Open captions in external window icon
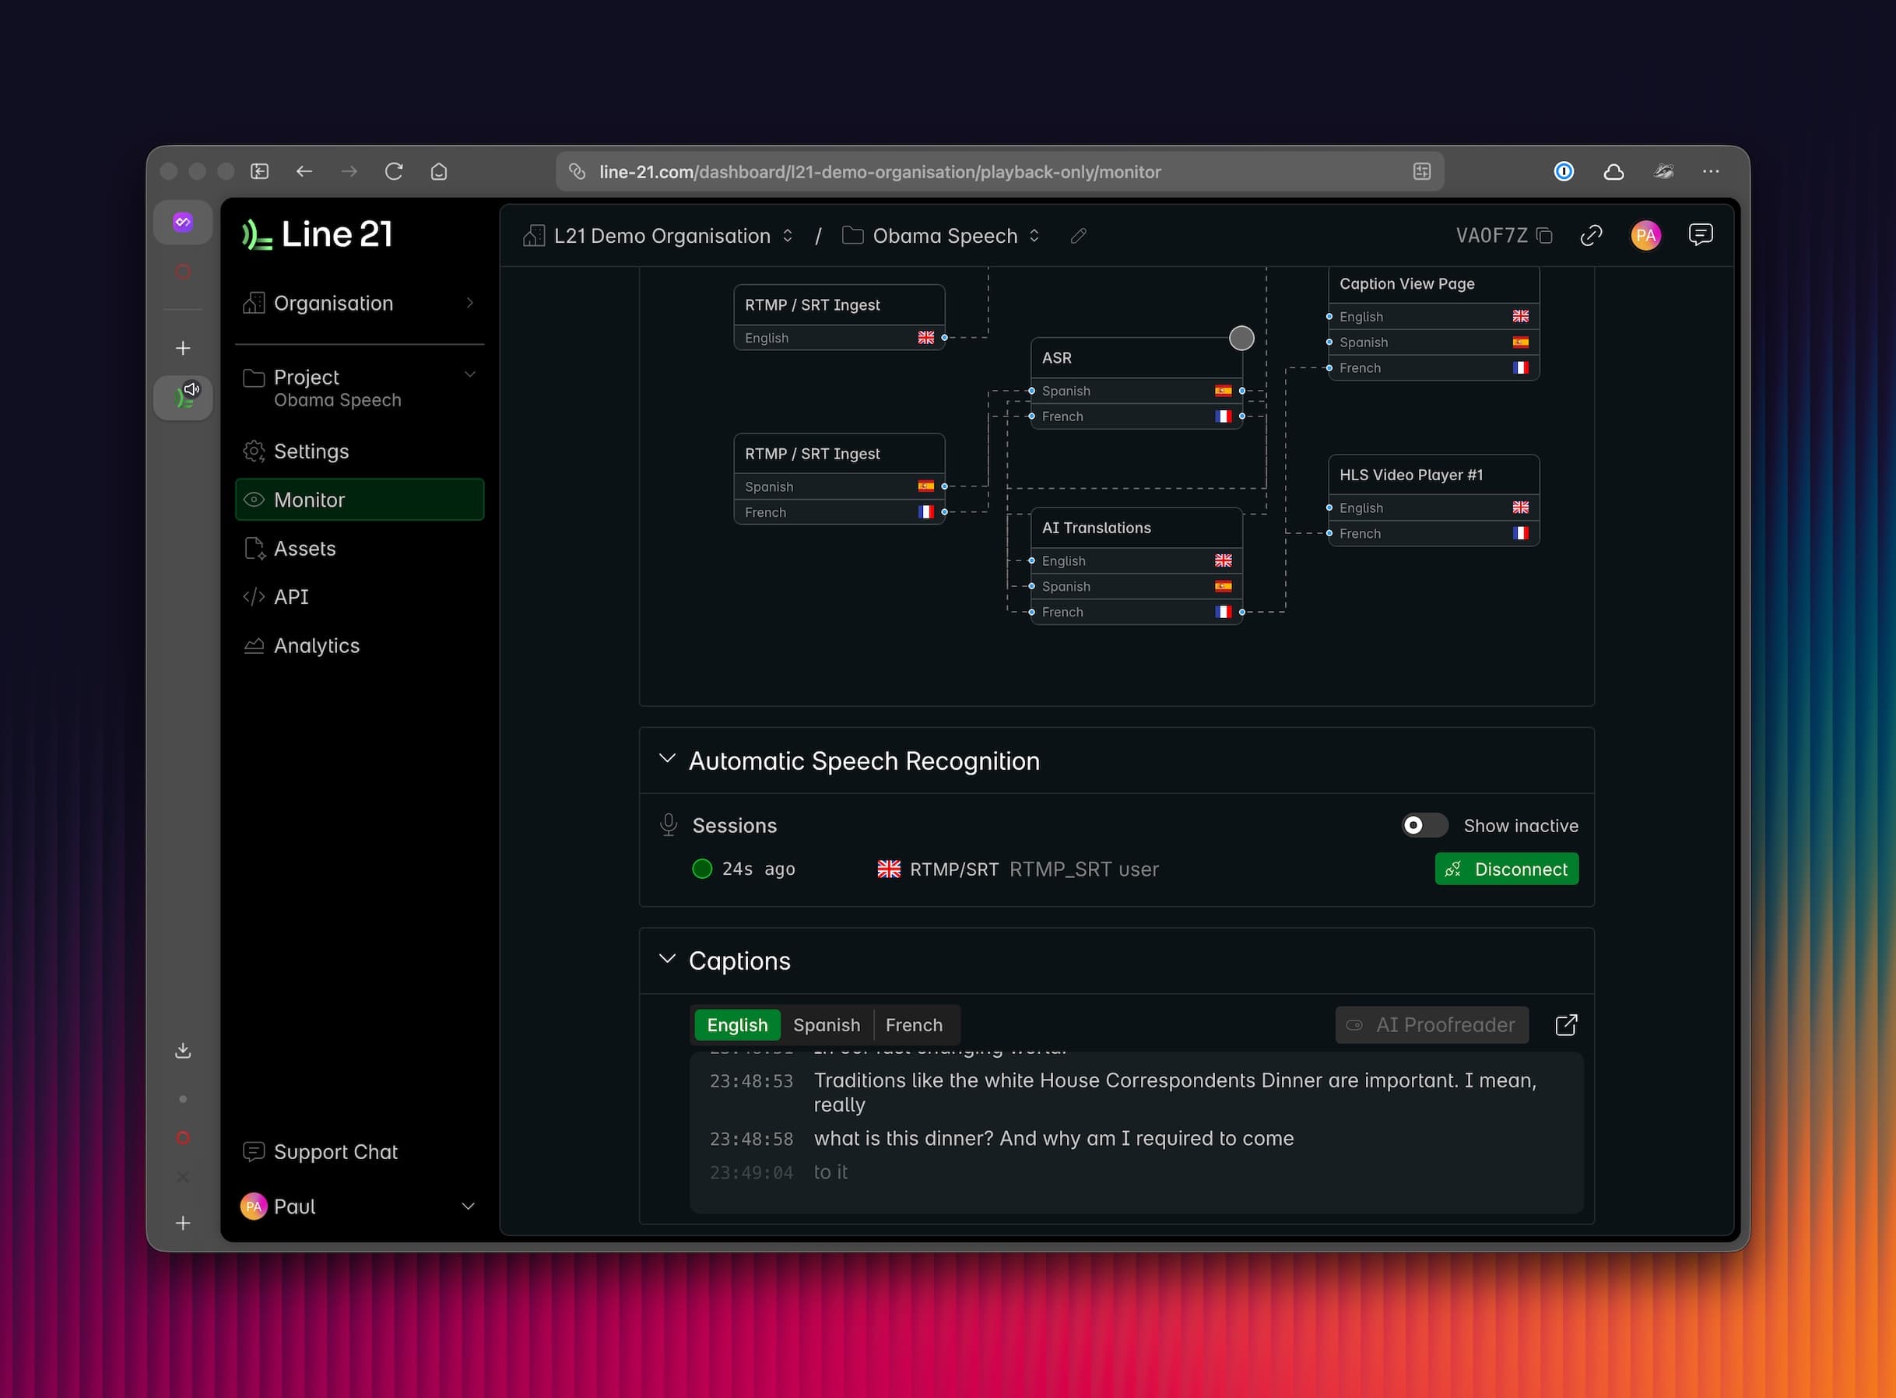1896x1398 pixels. point(1566,1025)
